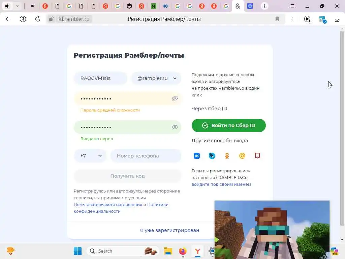The image size is (345, 259).
Task: Bookmark this page with the bookmark icon
Action: 277,19
